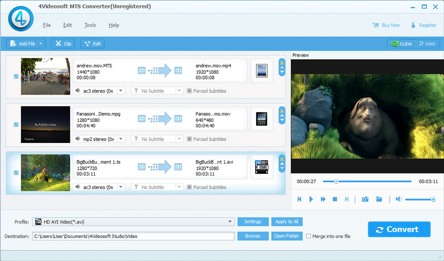
Task: Expand mp2 stereo audio track dropdown
Action: pos(121,139)
